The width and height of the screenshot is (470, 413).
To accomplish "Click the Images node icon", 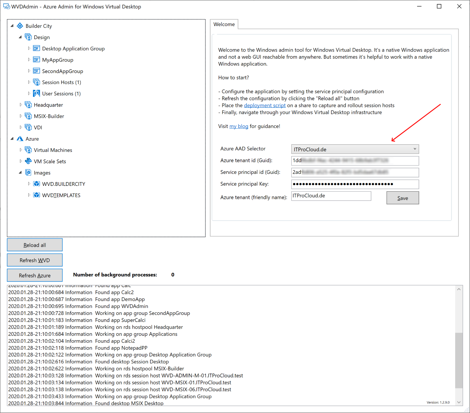I will click(x=28, y=173).
